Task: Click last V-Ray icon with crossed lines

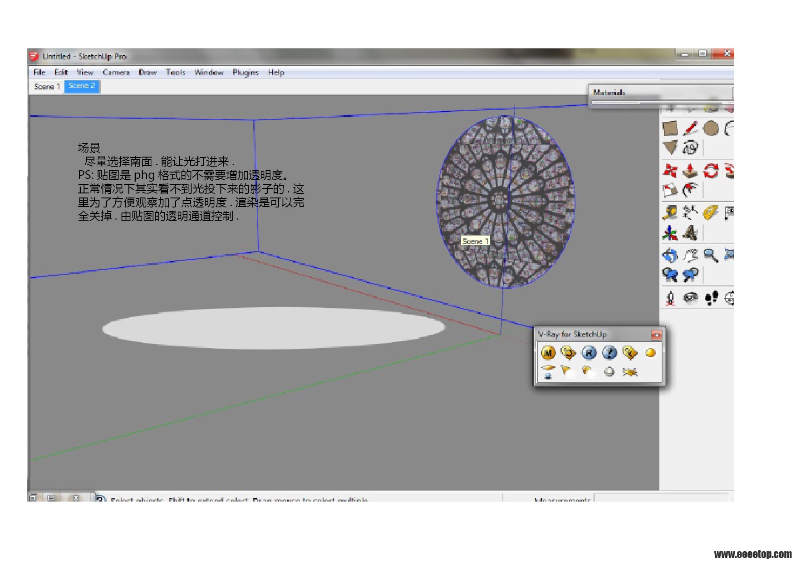Action: (x=630, y=372)
